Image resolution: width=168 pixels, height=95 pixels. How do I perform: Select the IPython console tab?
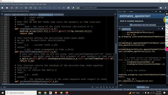[x=141, y=87]
